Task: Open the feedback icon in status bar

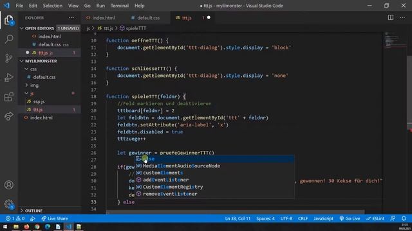Action: pos(393,218)
